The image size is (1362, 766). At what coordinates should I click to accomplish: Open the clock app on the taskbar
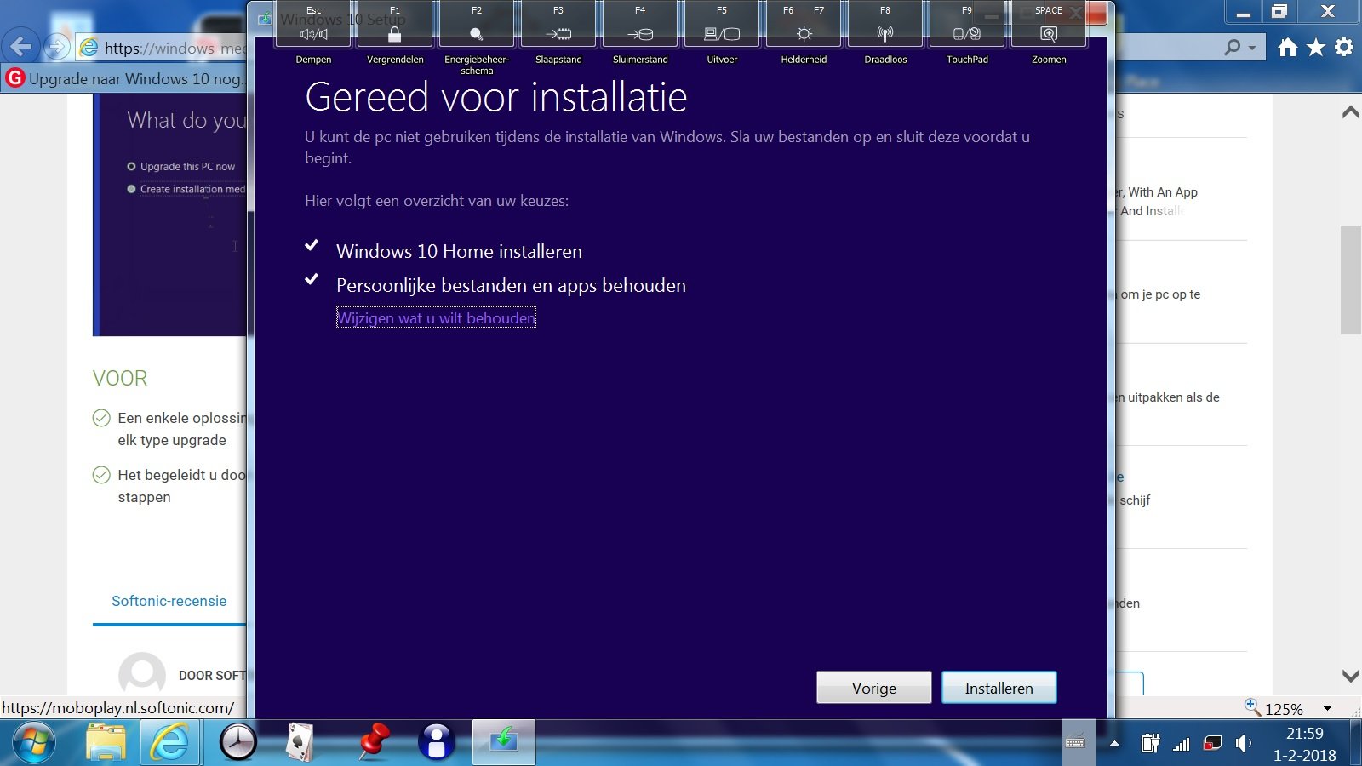(x=238, y=743)
